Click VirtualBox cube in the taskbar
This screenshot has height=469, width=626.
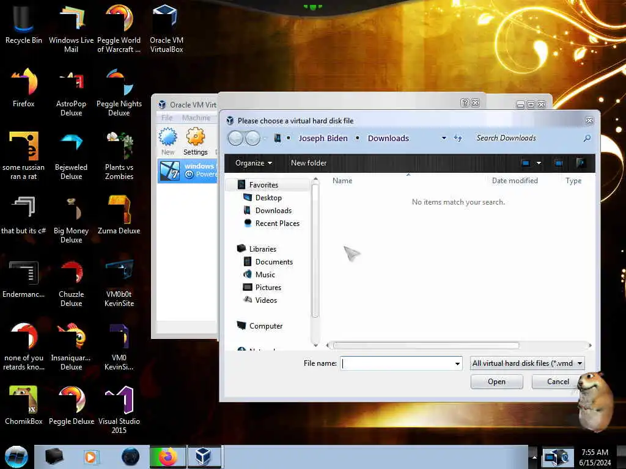point(203,457)
